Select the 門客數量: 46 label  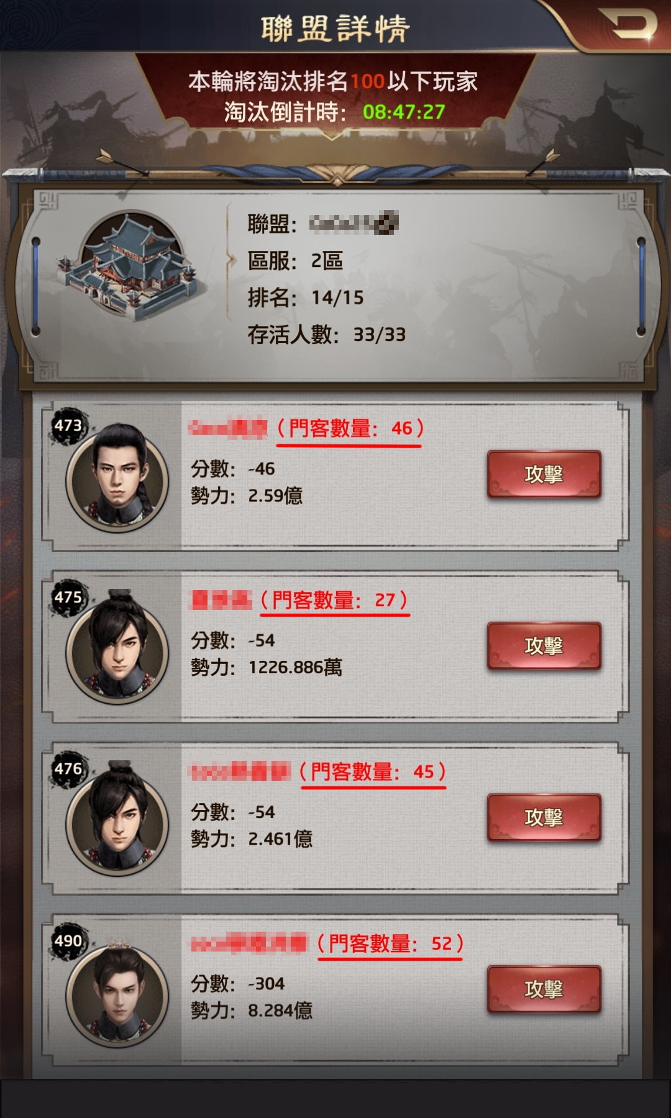350,428
